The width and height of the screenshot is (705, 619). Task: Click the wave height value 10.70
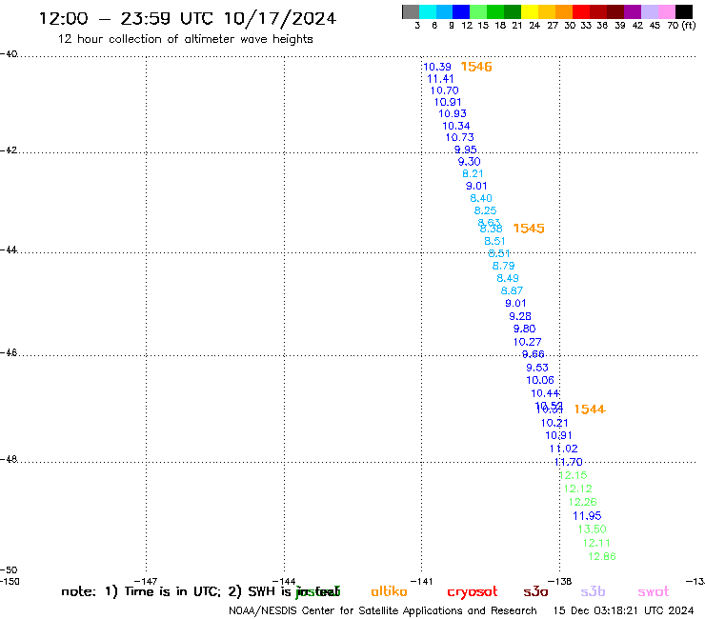click(444, 90)
